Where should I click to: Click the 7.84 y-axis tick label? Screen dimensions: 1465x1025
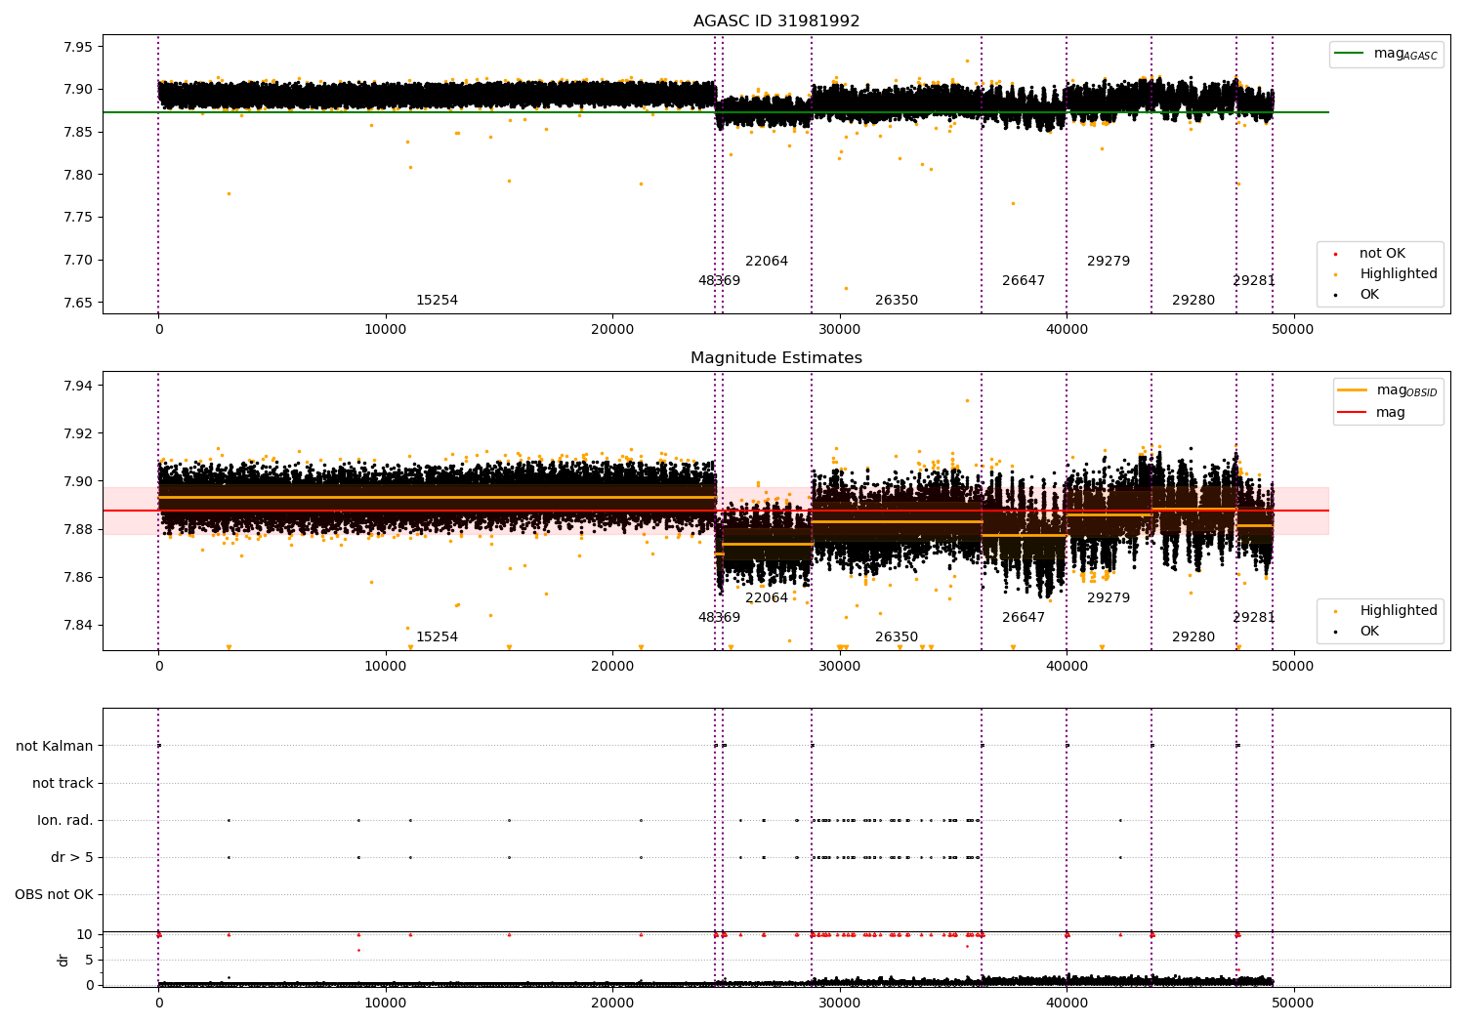tap(78, 626)
